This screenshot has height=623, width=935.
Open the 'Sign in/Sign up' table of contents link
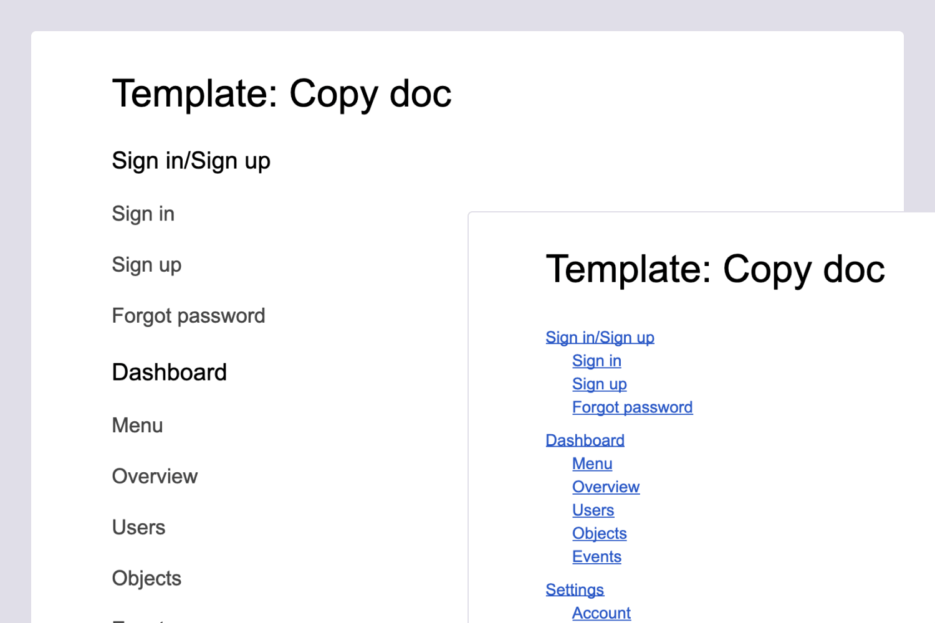[x=600, y=338]
